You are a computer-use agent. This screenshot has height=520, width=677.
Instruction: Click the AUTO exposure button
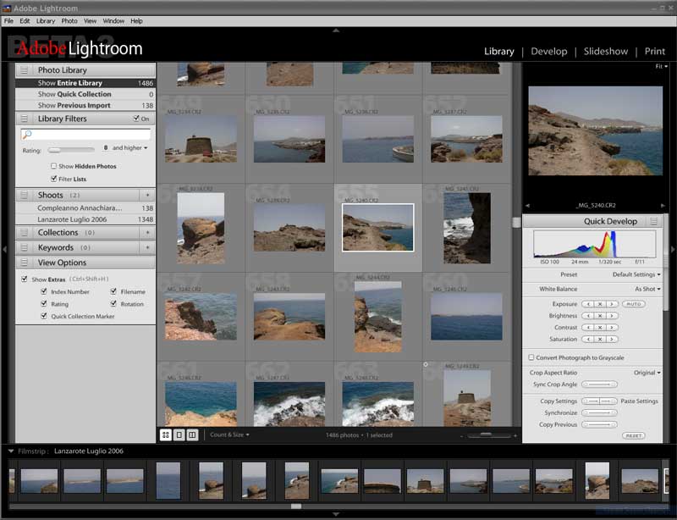pyautogui.click(x=633, y=304)
